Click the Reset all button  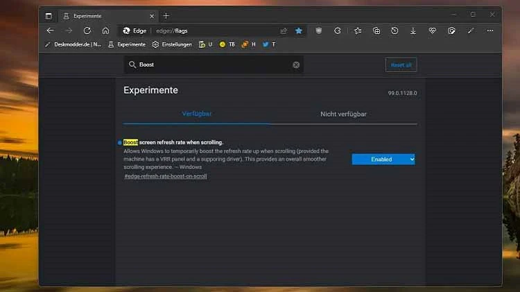pyautogui.click(x=401, y=65)
